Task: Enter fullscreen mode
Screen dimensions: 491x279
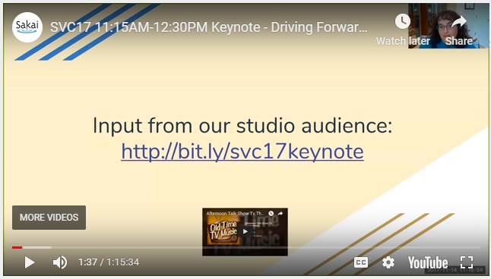Action: point(467,262)
